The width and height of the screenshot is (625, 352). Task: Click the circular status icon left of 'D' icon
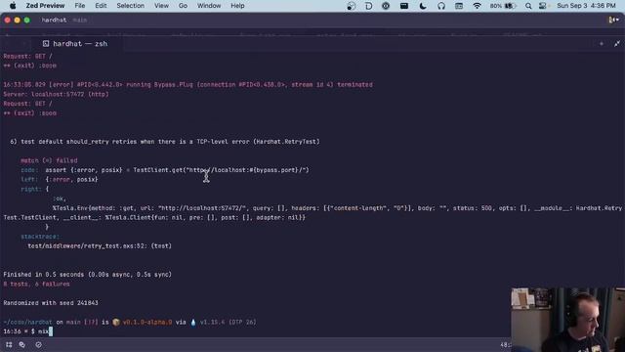pyautogui.click(x=351, y=6)
